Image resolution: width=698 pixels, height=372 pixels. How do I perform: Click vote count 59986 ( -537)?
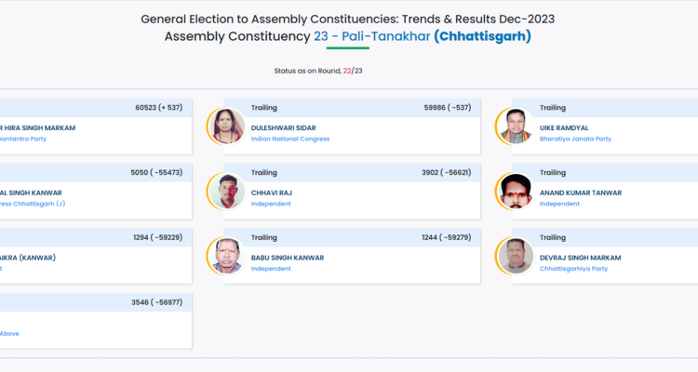448,108
